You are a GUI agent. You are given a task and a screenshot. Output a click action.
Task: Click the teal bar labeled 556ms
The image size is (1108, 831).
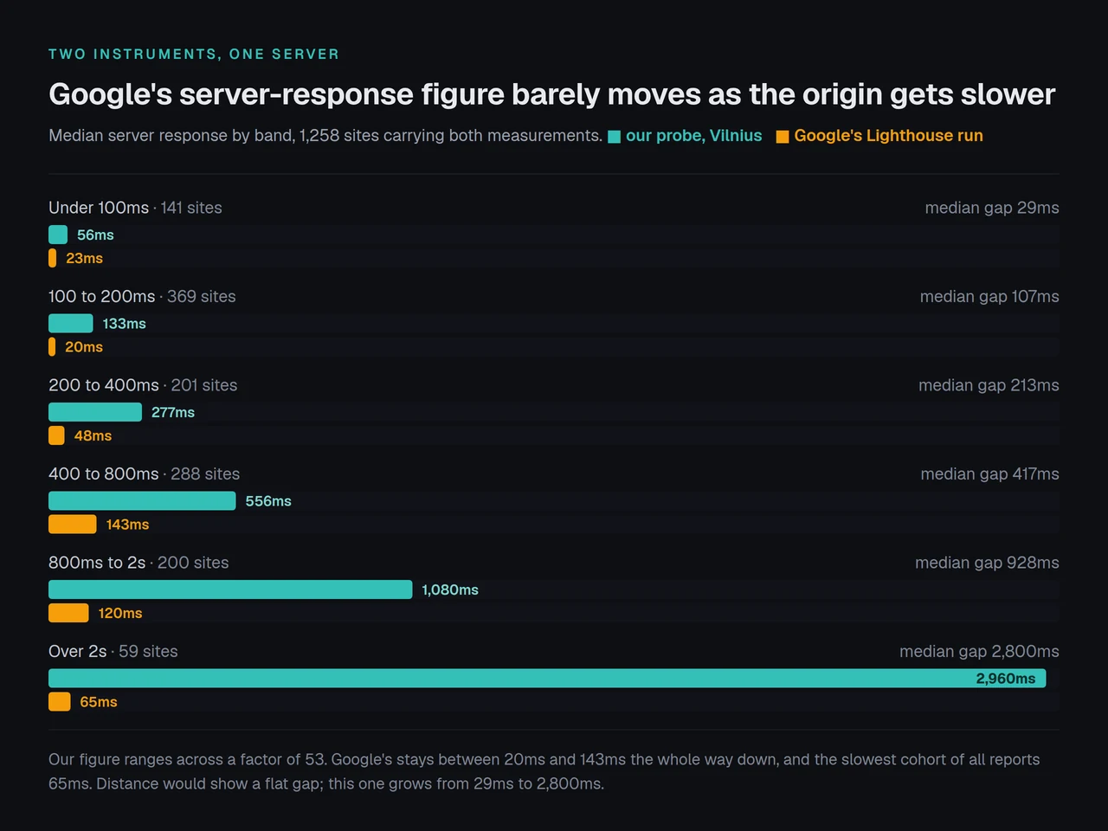[142, 500]
